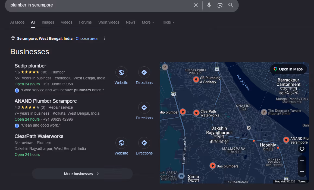Select the Das plumbers map pin
This screenshot has width=314, height=190.
pos(212,166)
